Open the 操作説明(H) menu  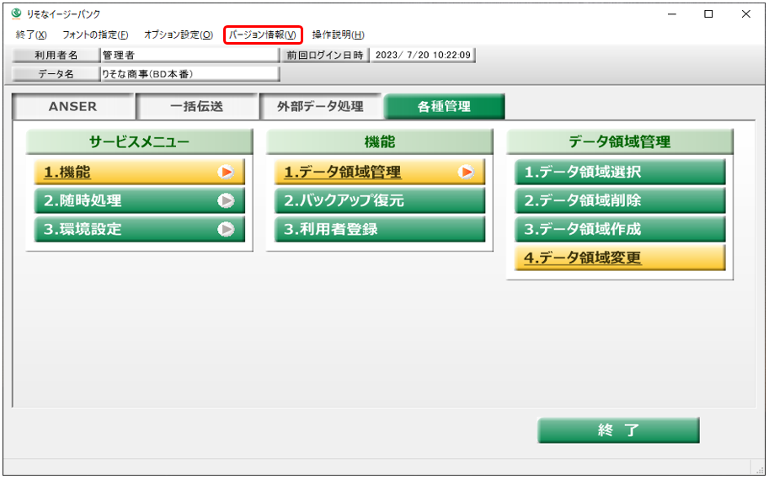(339, 35)
